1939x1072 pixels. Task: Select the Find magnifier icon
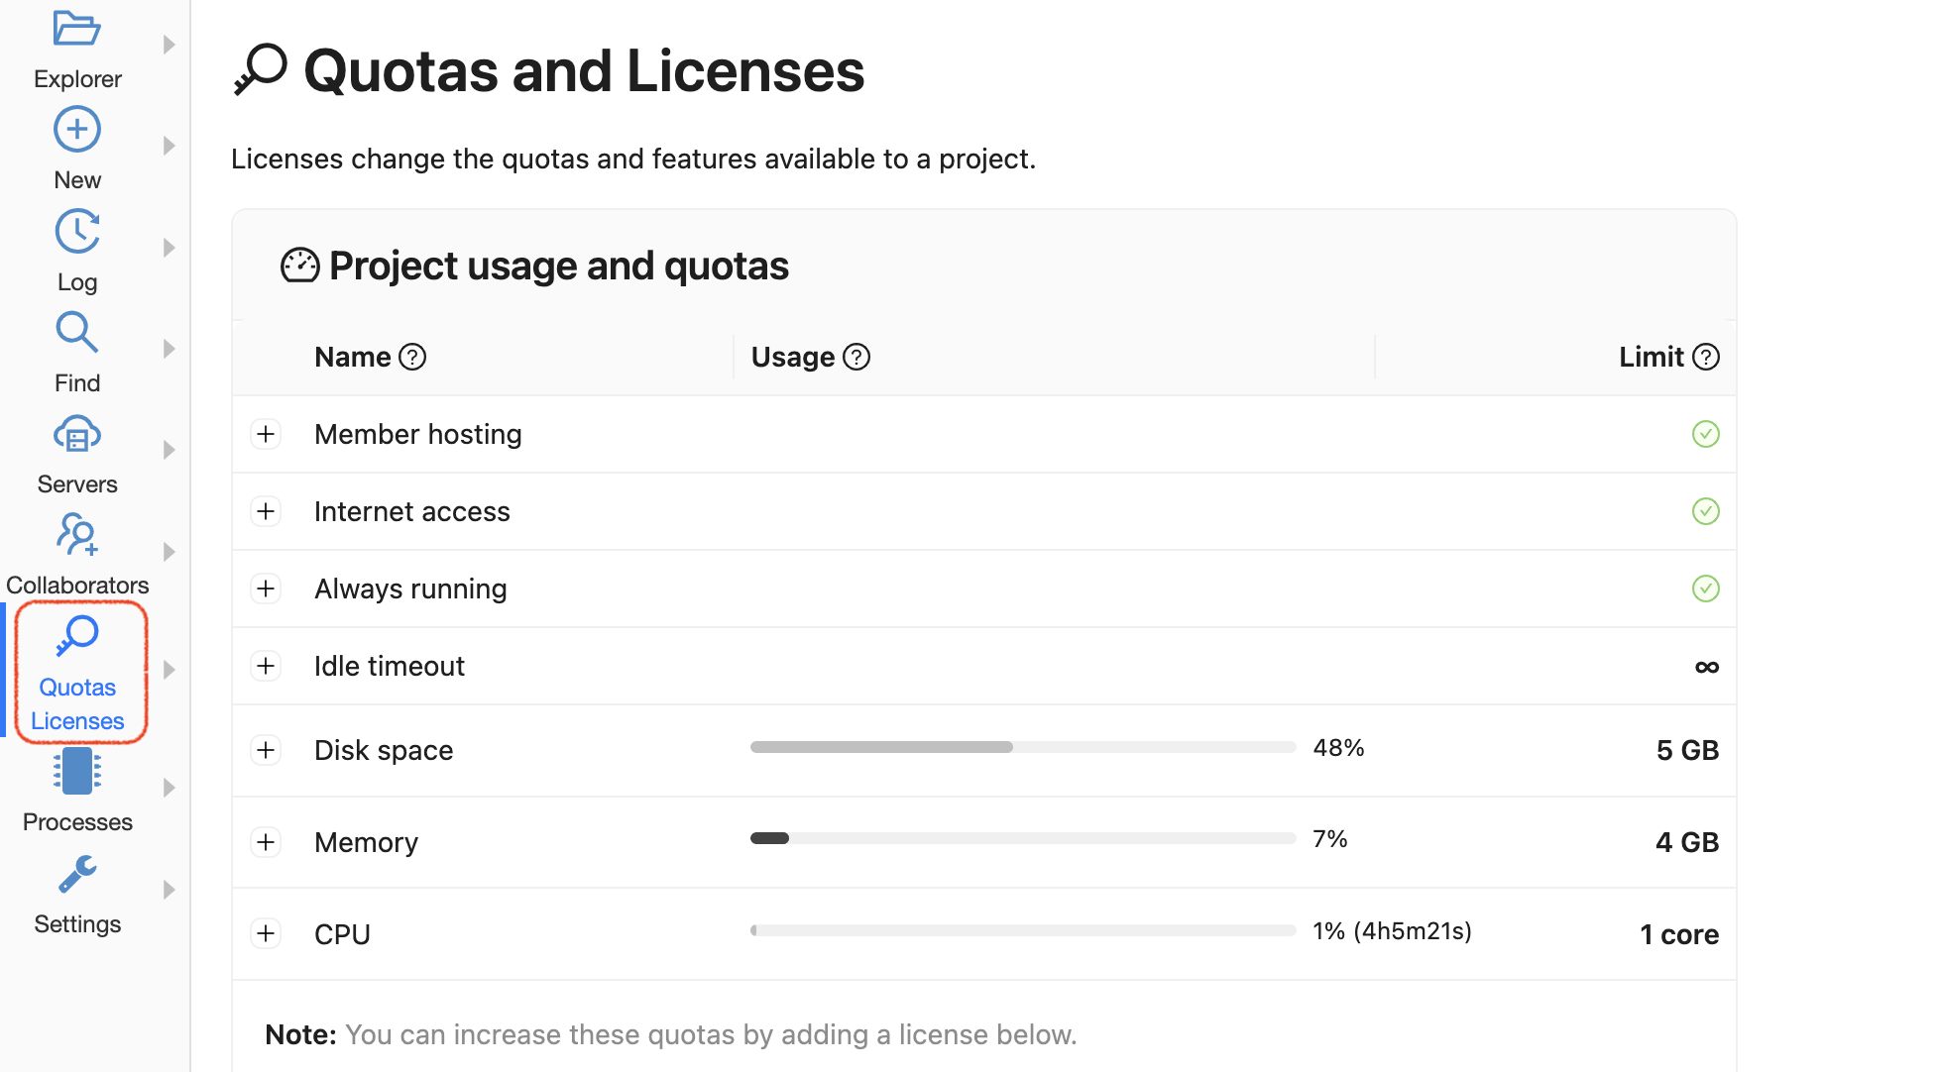[76, 333]
